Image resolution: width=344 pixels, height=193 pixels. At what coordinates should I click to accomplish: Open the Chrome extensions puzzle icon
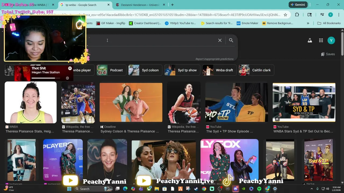point(297,15)
